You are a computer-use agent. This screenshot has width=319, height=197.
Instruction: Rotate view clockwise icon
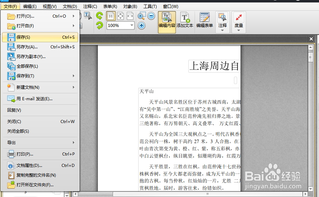click(100, 26)
